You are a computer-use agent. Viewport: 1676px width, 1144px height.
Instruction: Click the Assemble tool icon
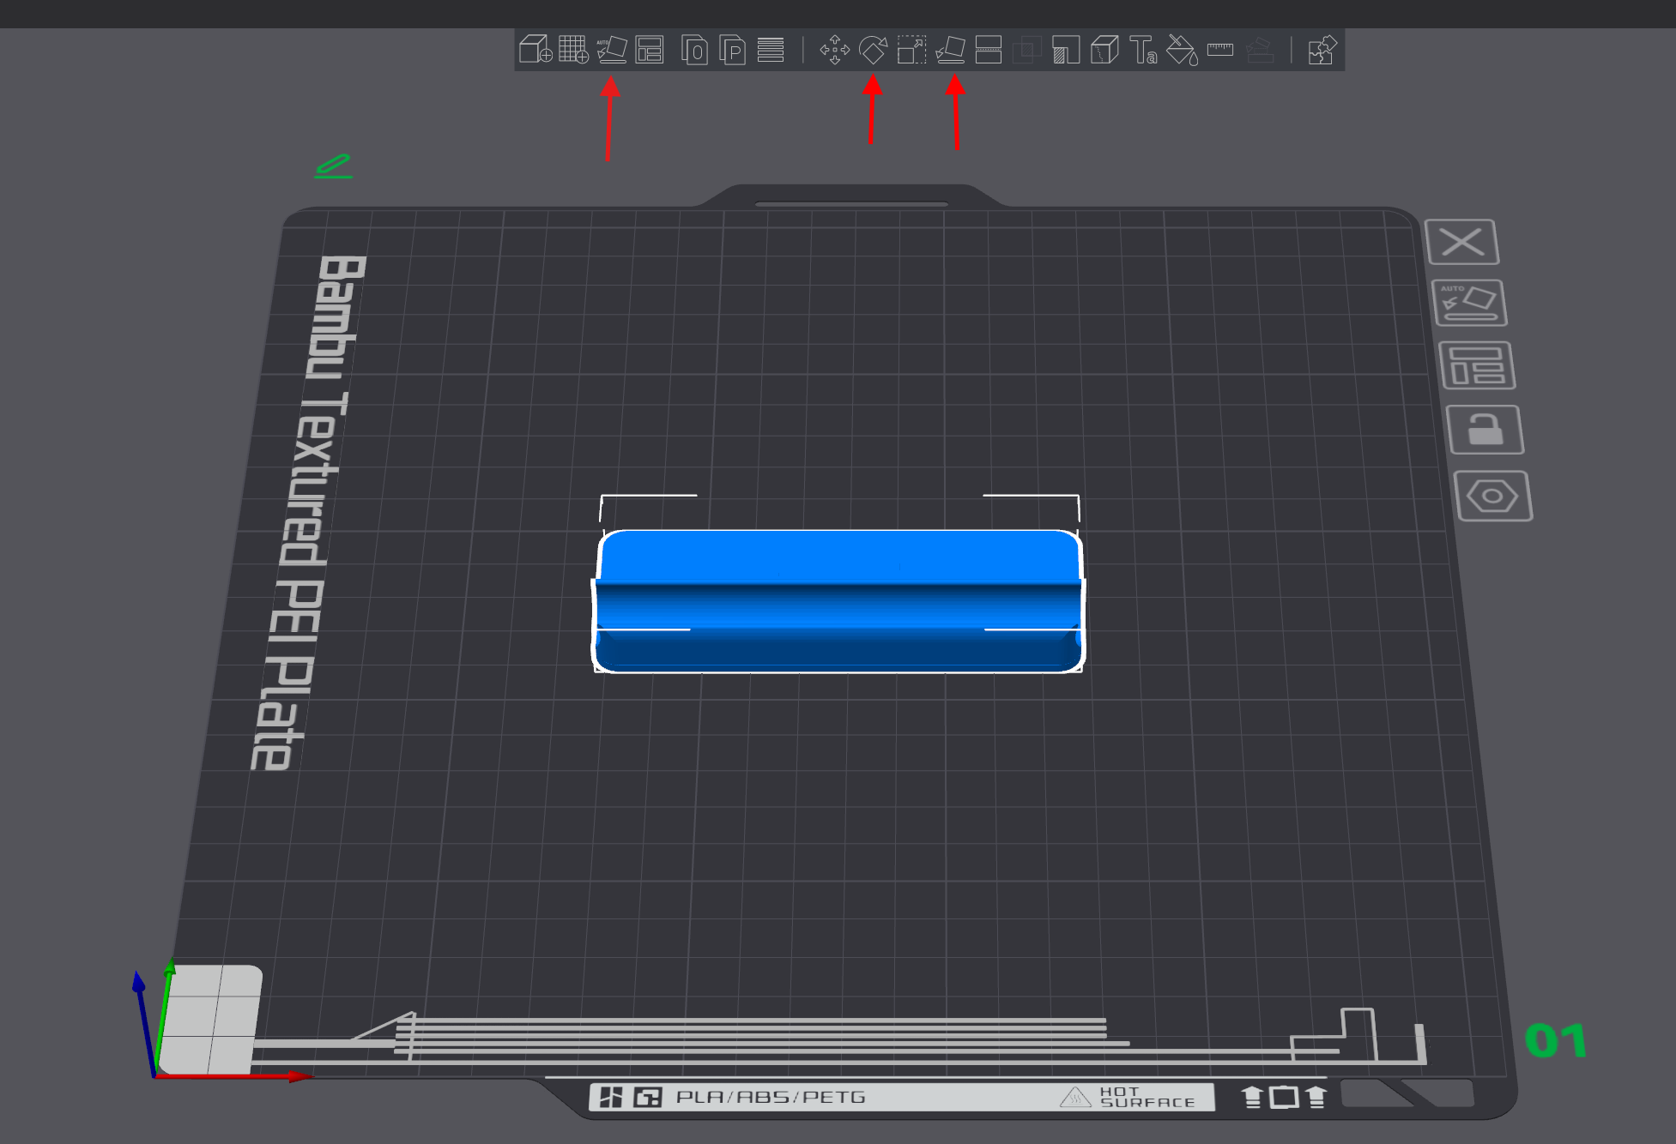(x=1260, y=50)
